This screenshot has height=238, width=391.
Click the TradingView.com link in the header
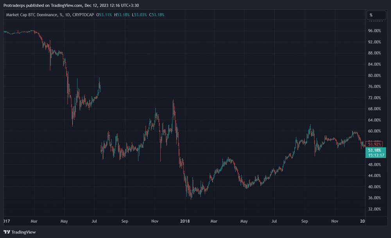point(66,5)
